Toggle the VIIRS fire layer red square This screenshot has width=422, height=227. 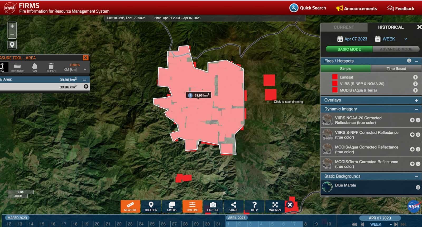[x=335, y=83]
